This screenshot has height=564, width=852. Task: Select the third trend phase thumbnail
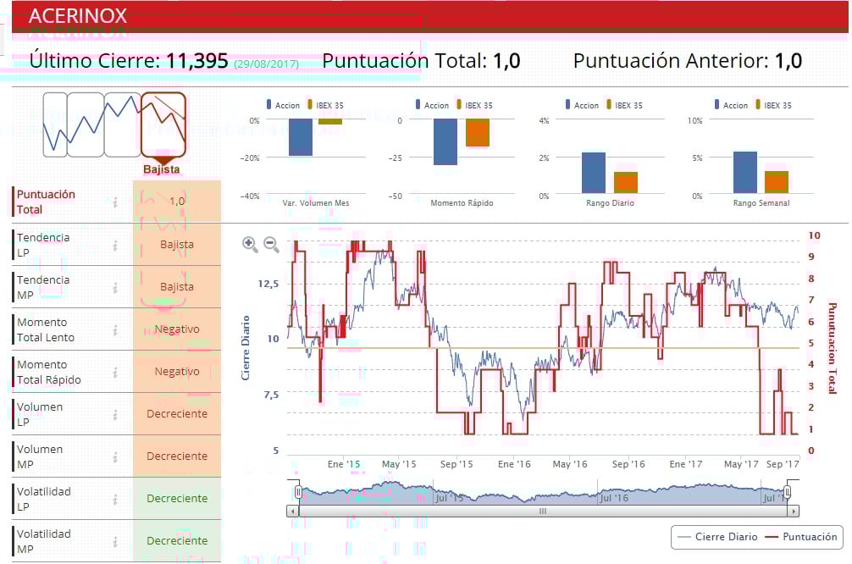[x=122, y=125]
